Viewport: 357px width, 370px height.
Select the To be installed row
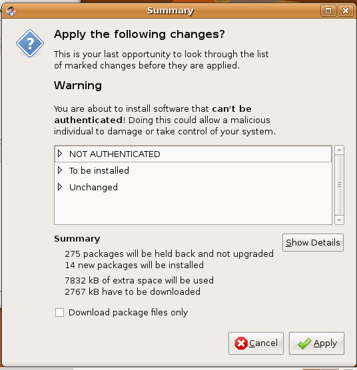click(x=193, y=170)
